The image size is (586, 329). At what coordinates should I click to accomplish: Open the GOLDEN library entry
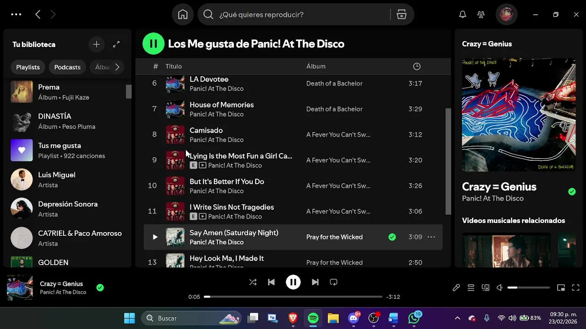click(x=68, y=262)
